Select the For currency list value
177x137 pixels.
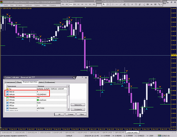pyautogui.click(x=52, y=89)
